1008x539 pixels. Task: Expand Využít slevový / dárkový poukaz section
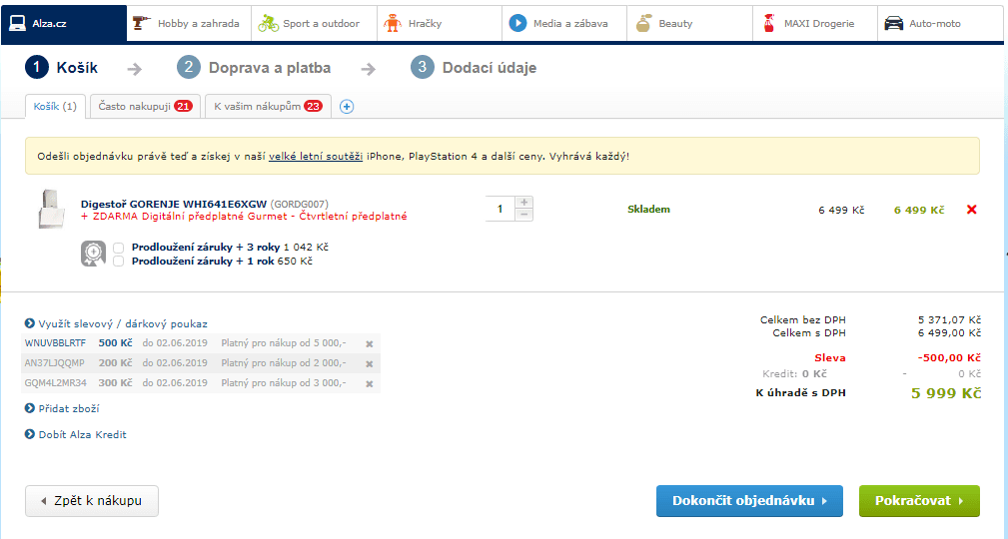(x=116, y=323)
